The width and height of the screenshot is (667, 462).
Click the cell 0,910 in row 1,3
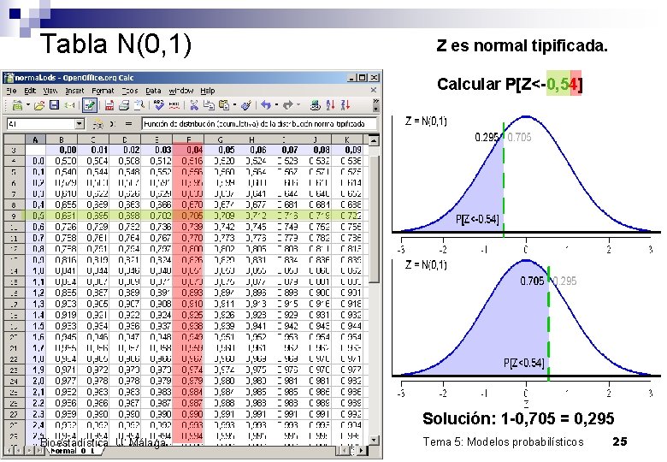(x=188, y=304)
